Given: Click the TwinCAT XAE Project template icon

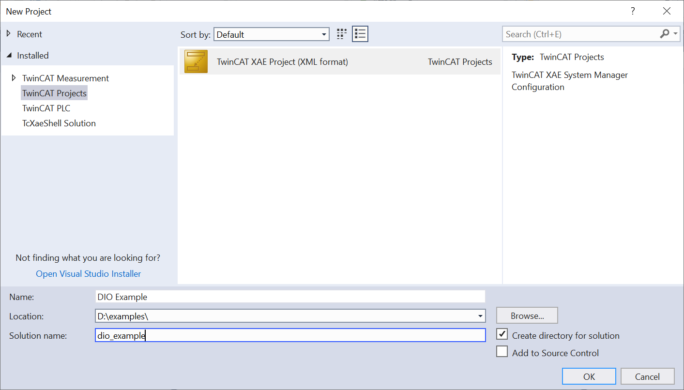Looking at the screenshot, I should 196,61.
